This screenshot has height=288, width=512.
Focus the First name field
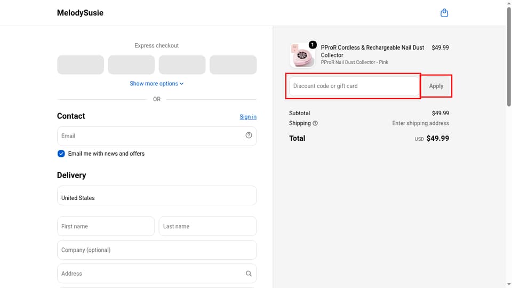(106, 226)
